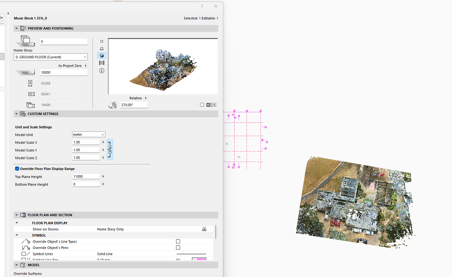Image resolution: width=452 pixels, height=277 pixels.
Task: Select the 3D axonometry preview icon
Action: (101, 56)
